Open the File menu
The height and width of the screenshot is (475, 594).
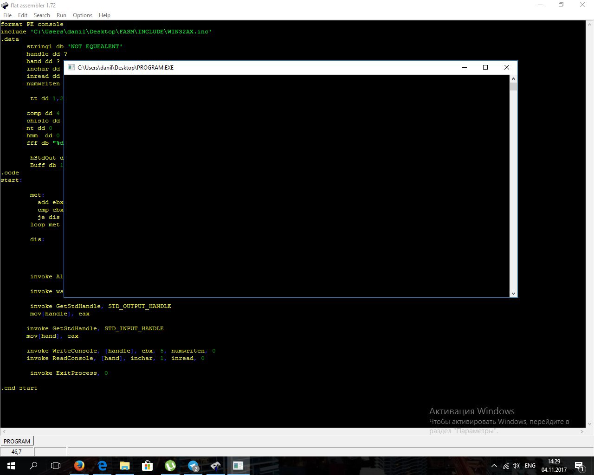click(7, 15)
